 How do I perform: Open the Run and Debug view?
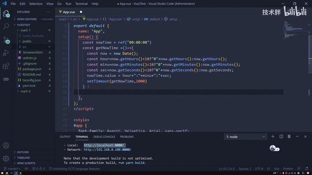coord(6,53)
